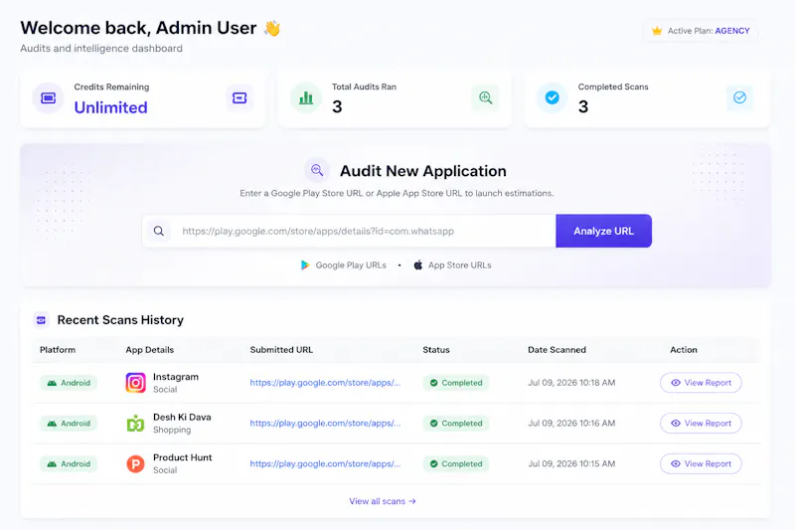
Task: Click the App Store URLs label
Action: pyautogui.click(x=459, y=265)
